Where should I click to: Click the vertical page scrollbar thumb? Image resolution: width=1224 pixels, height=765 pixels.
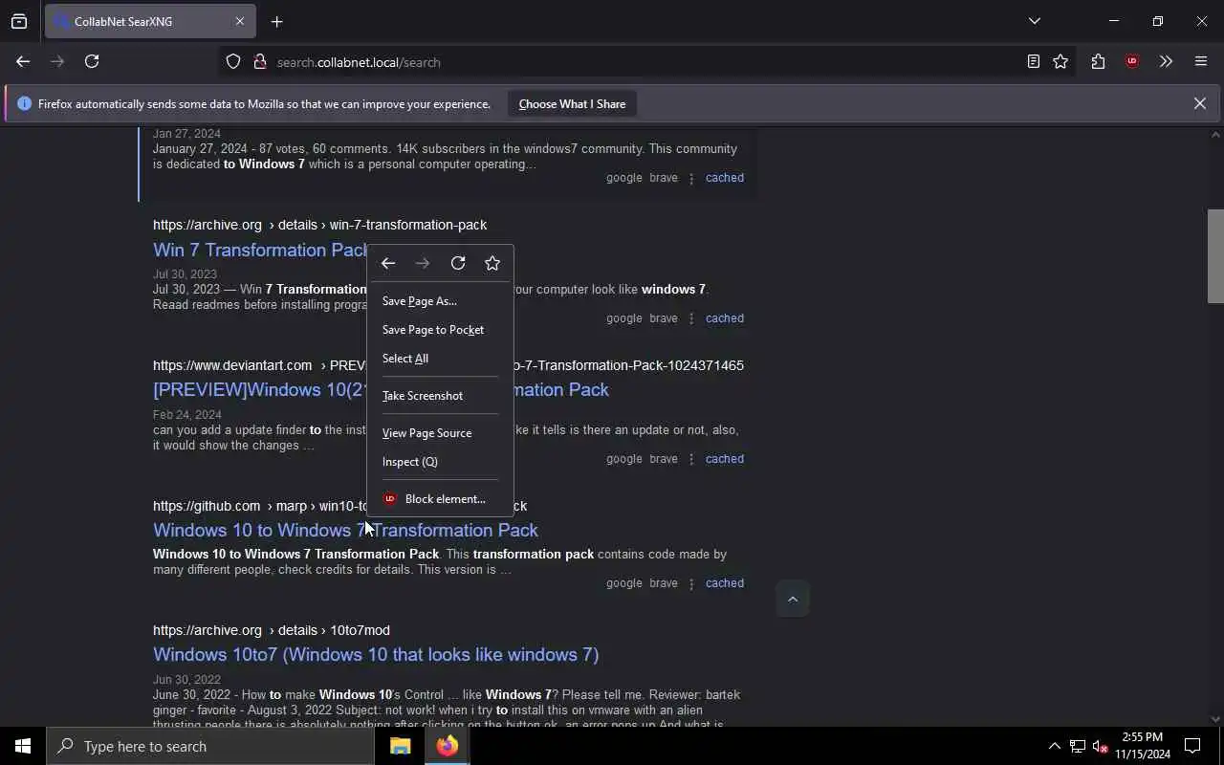tap(1215, 255)
